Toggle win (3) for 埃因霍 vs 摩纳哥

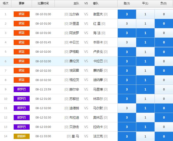(x=127, y=71)
